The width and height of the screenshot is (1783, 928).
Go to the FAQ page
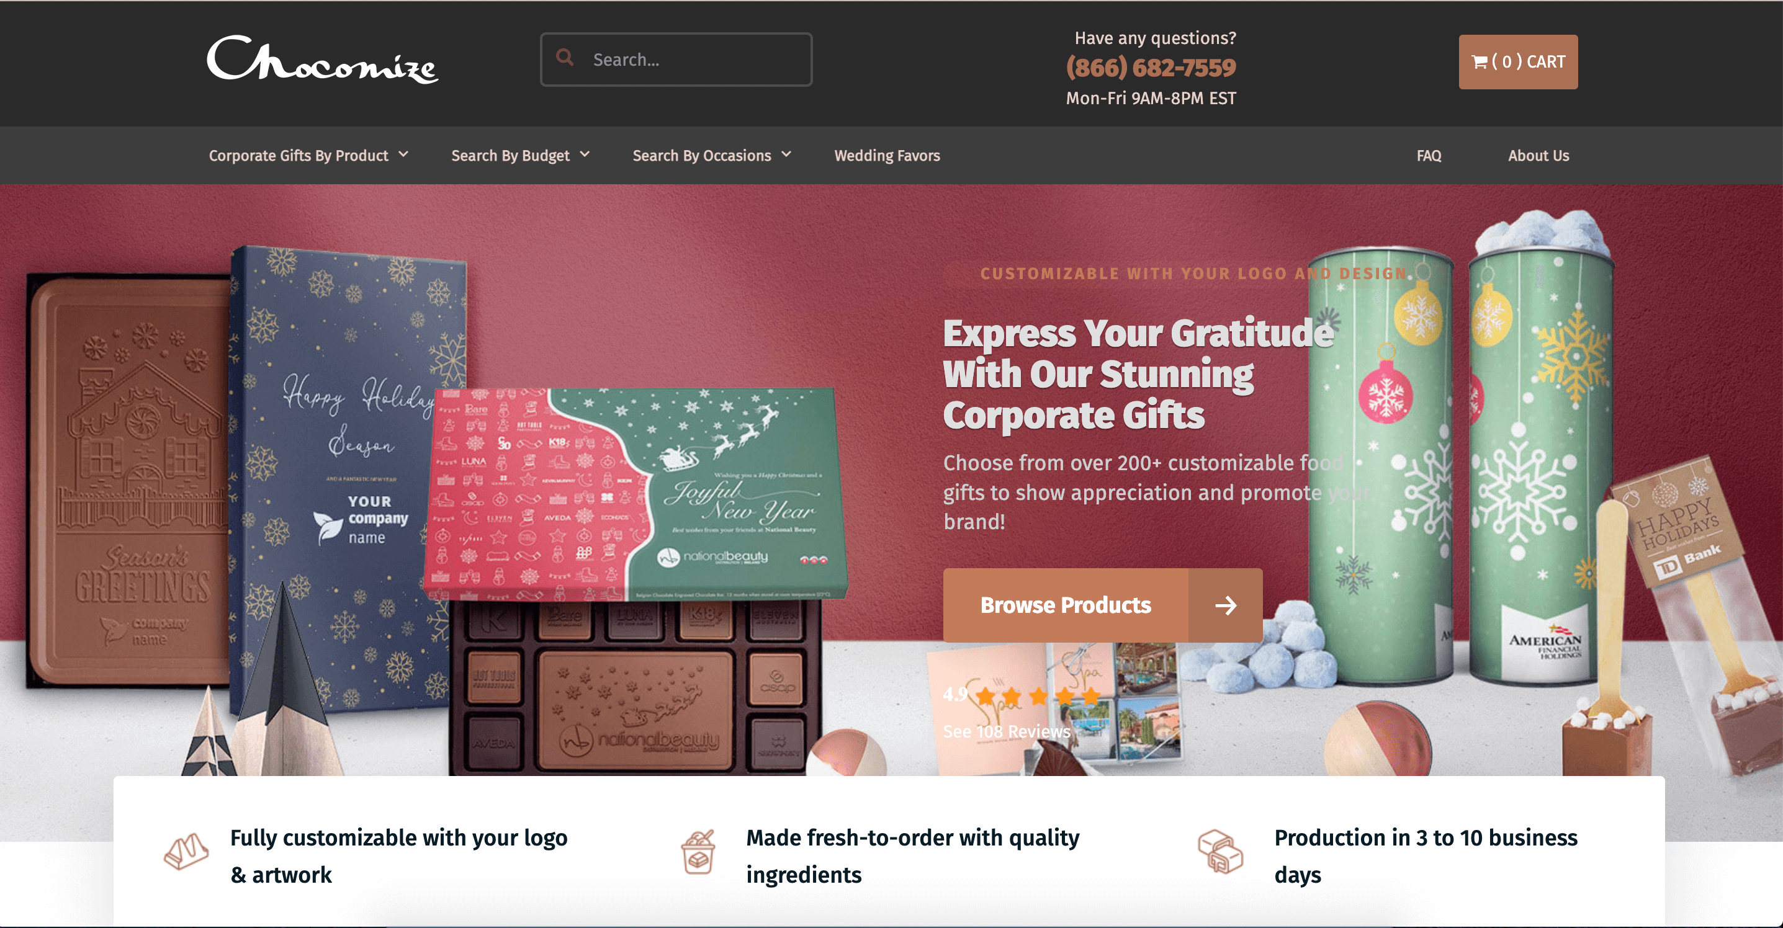coord(1429,156)
